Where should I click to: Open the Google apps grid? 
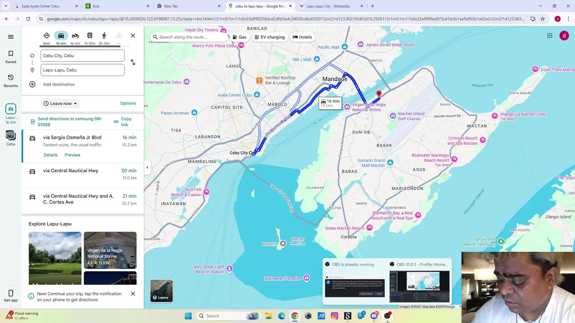tap(550, 36)
